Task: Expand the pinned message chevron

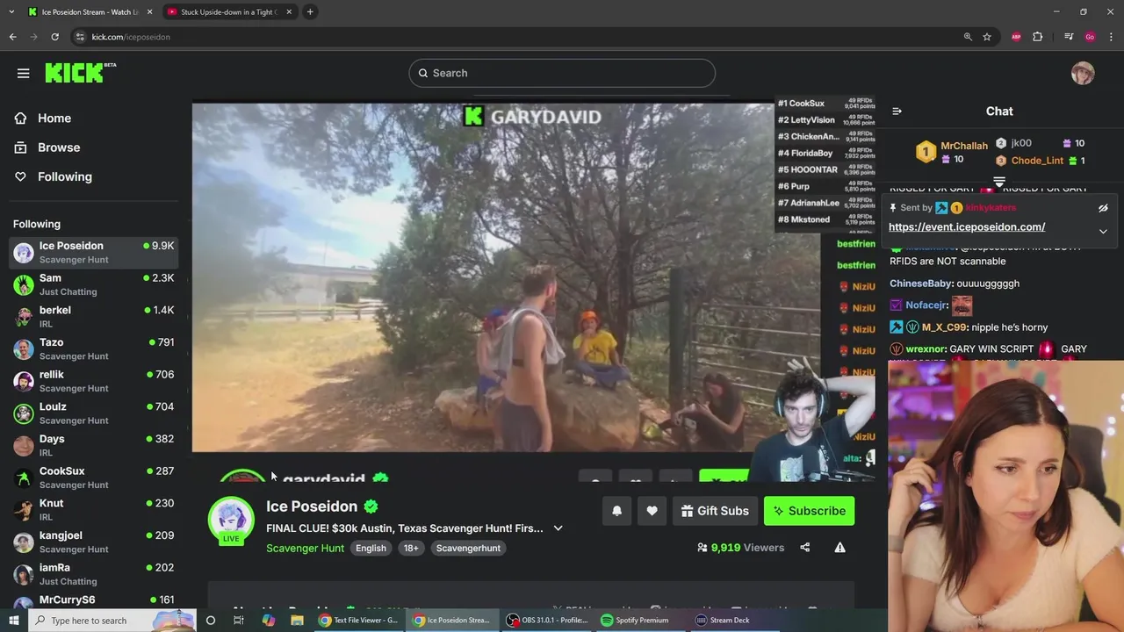Action: tap(1103, 232)
